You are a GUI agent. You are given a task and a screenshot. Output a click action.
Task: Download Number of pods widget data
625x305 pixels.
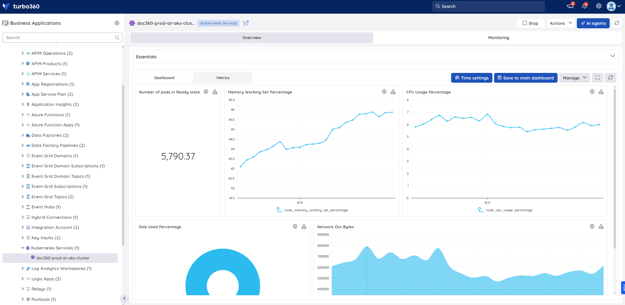(x=215, y=92)
